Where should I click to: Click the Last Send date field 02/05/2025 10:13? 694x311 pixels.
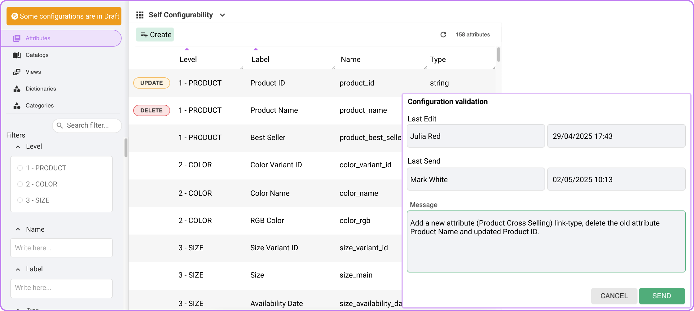coord(616,179)
